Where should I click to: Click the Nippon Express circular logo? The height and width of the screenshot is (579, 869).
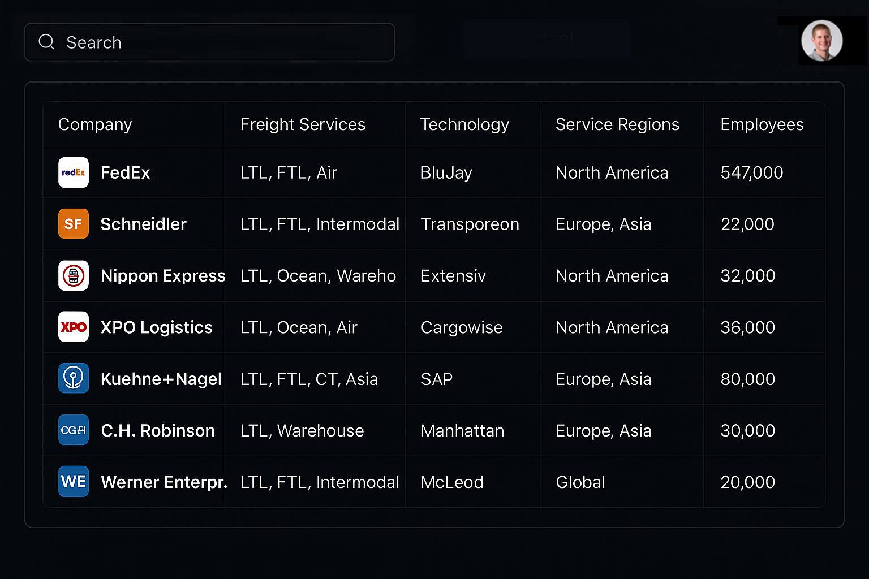(x=74, y=275)
